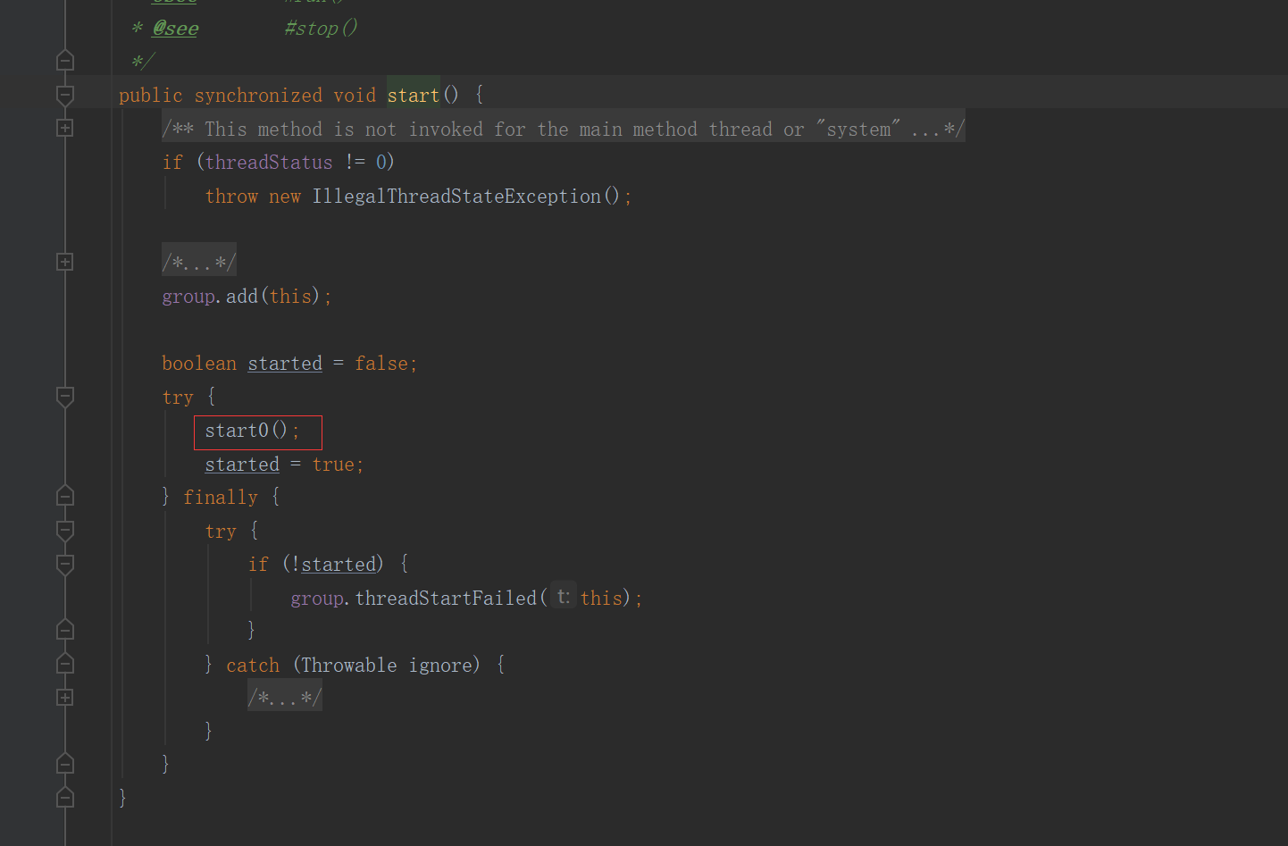Click the 'new' keyword
Viewport: 1288px width, 846px height.
[x=285, y=196]
